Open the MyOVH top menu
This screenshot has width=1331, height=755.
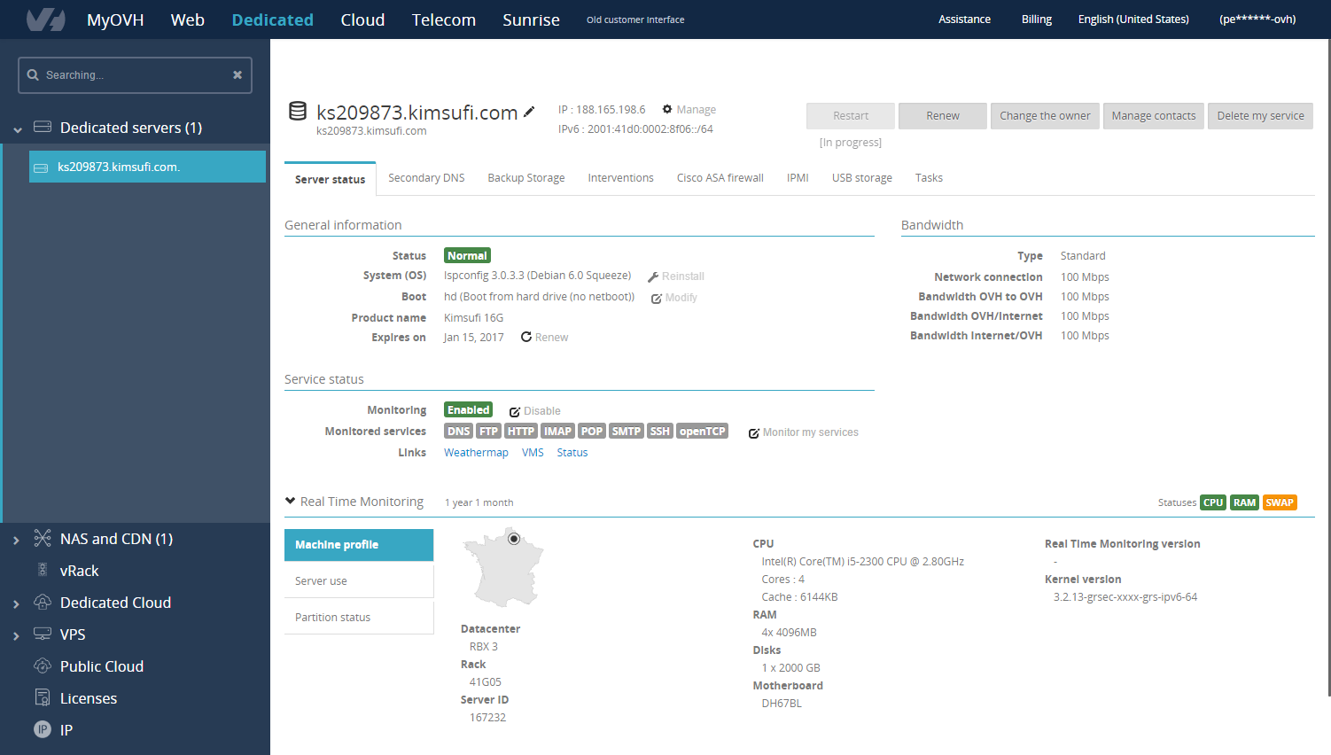pyautogui.click(x=115, y=19)
